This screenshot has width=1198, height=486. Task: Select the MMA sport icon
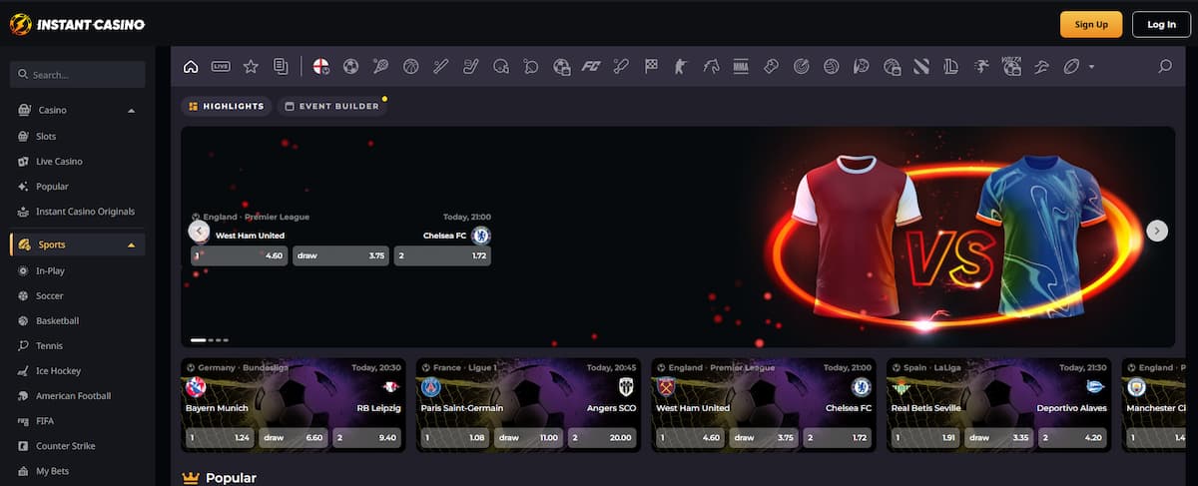tap(741, 67)
